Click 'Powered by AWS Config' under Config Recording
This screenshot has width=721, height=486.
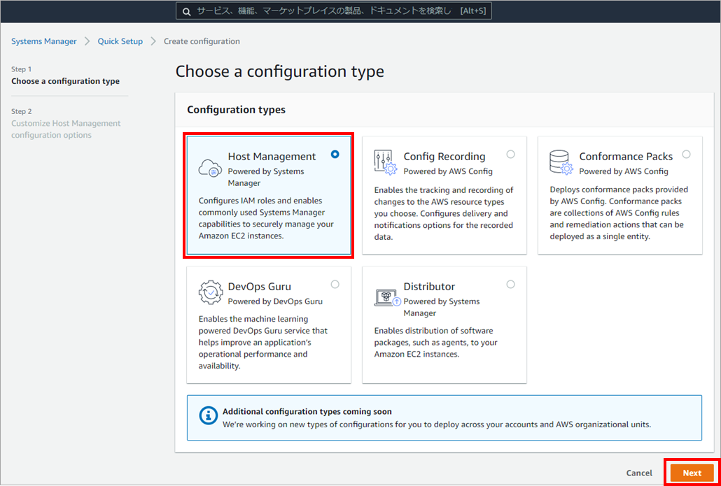click(448, 171)
